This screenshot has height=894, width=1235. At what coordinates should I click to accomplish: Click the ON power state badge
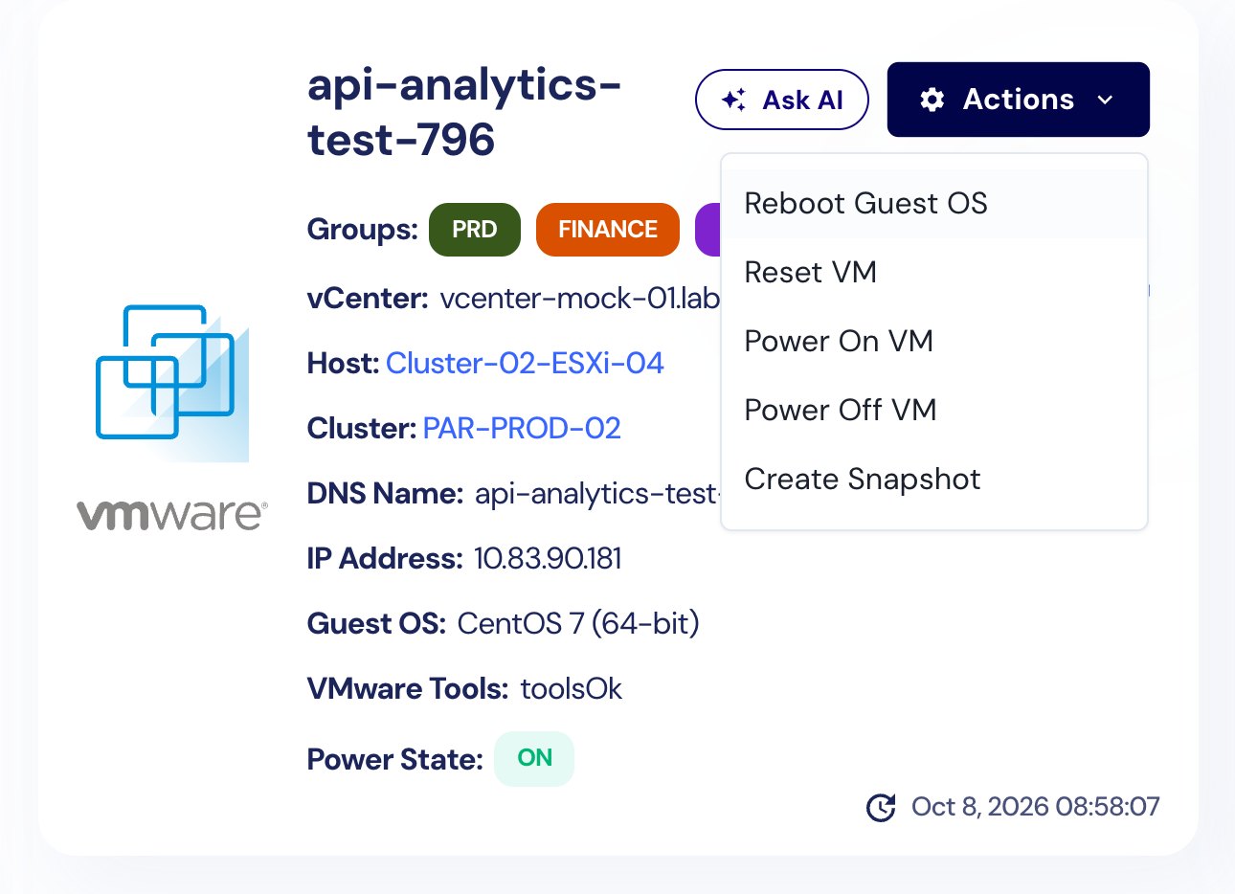point(534,759)
